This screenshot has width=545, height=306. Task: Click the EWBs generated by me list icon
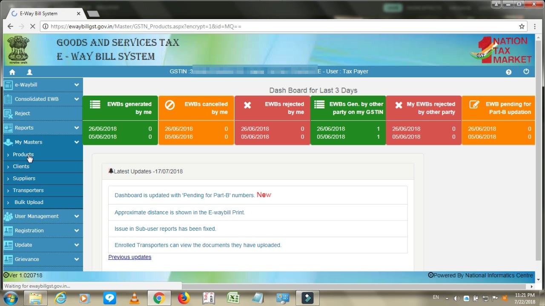[95, 105]
